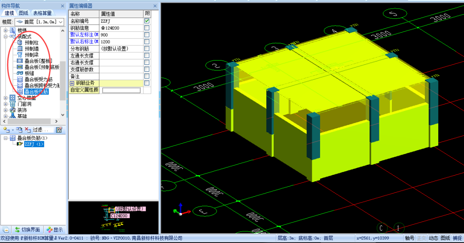Toggle the 左通长支撑 attach checkbox

(x=147, y=55)
